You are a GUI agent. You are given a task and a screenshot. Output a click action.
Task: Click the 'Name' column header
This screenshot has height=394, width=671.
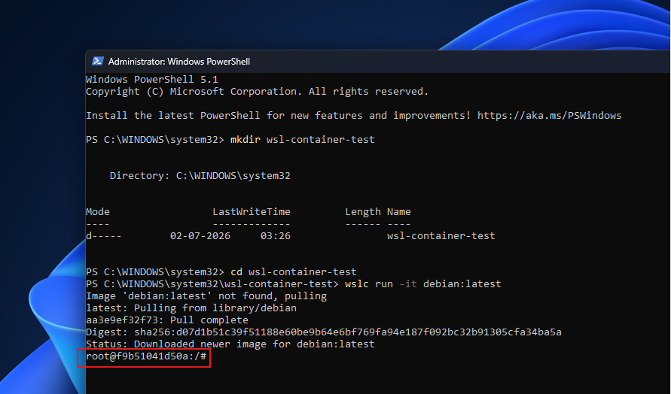pos(399,212)
